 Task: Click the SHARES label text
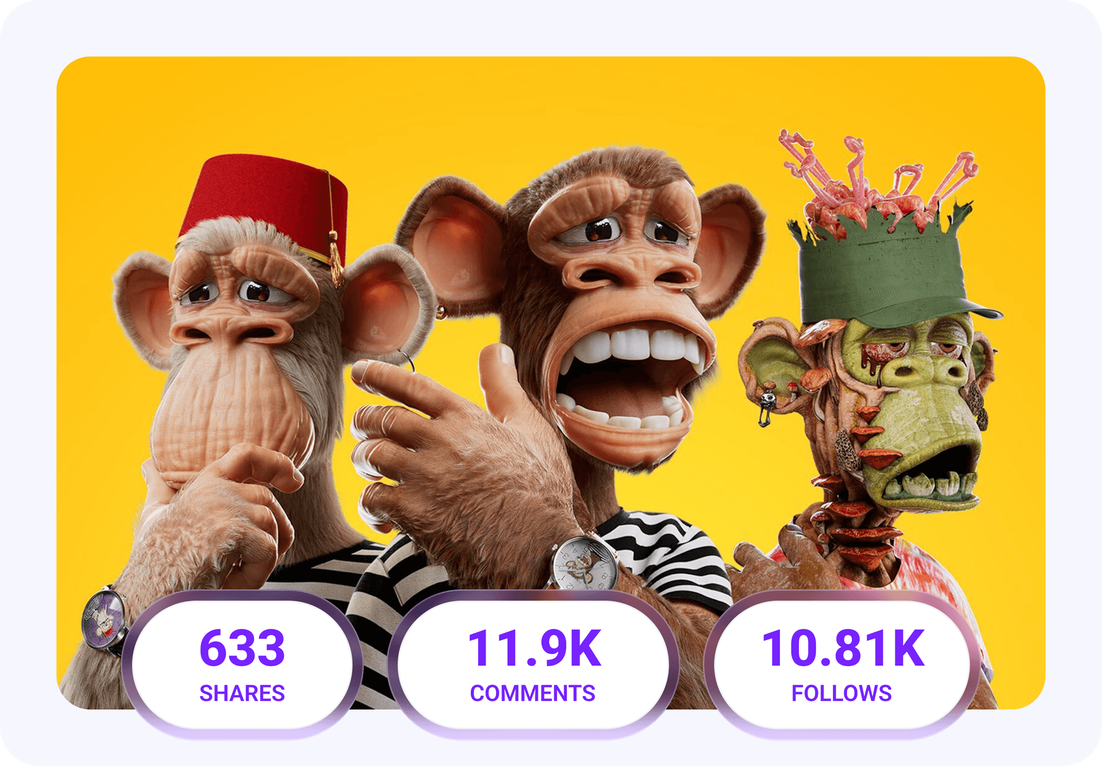pyautogui.click(x=242, y=693)
